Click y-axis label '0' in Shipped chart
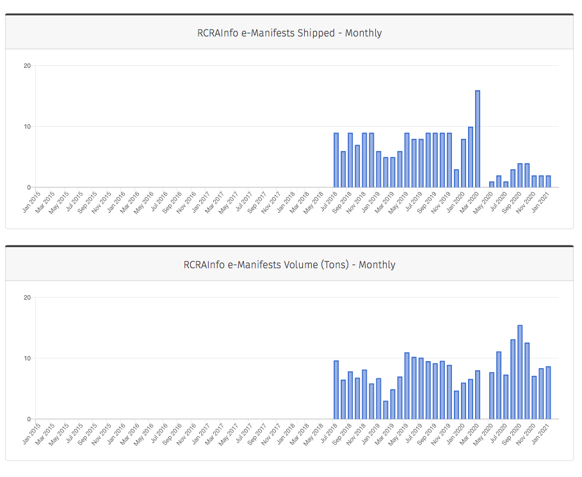The width and height of the screenshot is (582, 477). click(29, 188)
